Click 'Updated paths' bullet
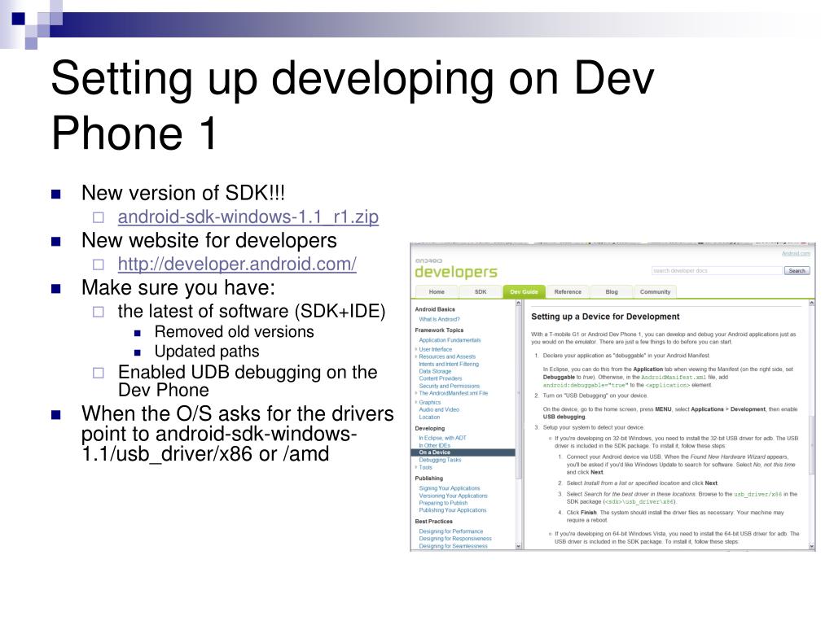Screen dimensions: 834x625 tap(207, 352)
